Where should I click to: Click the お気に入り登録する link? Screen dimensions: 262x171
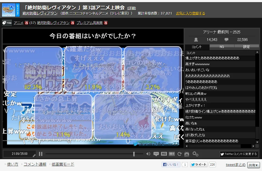190,13
